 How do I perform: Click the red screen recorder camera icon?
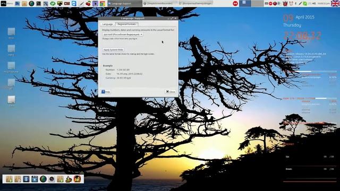67,4
